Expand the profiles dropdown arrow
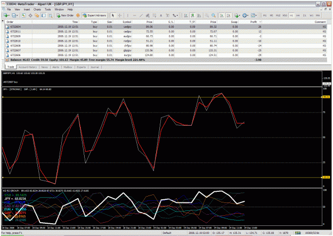The height and width of the screenshot is (236, 333). pos(17,15)
